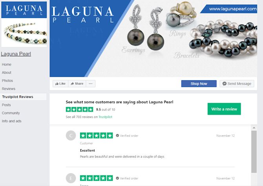Image resolution: width=263 pixels, height=186 pixels.
Task: Click the Send Message messenger button
Action: click(237, 84)
